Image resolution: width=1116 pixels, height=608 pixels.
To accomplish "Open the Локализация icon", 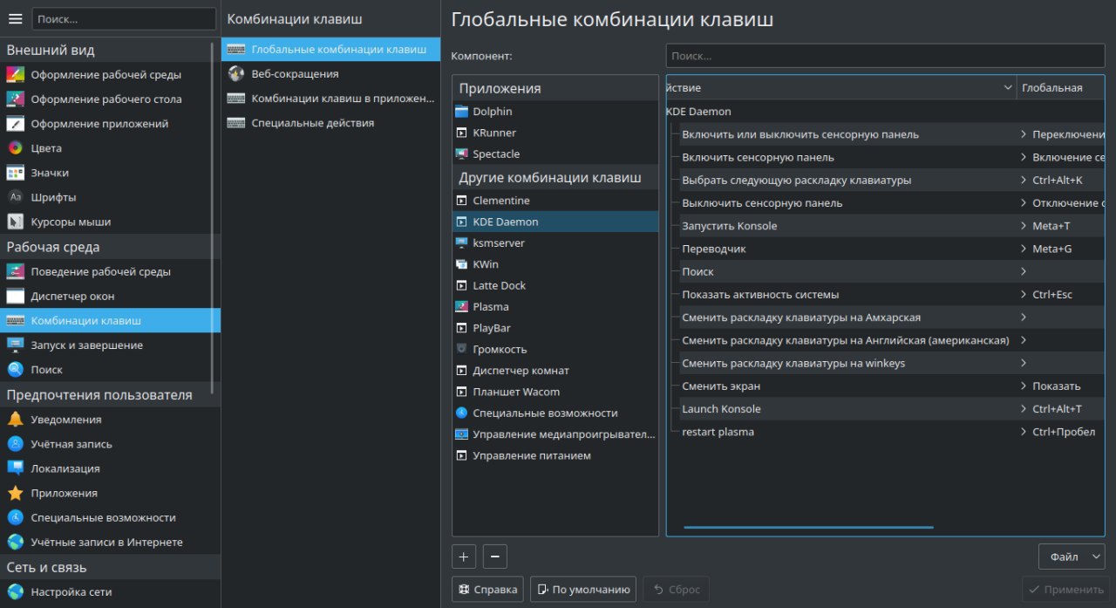I will [15, 468].
